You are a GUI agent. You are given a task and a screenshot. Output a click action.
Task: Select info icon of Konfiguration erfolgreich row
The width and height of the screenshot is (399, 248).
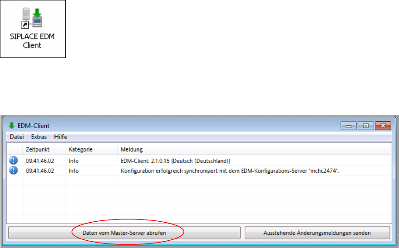click(14, 170)
